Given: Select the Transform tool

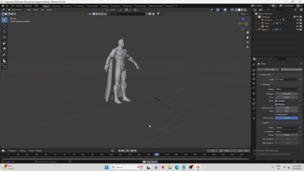Looking at the screenshot, I should 4,48.
